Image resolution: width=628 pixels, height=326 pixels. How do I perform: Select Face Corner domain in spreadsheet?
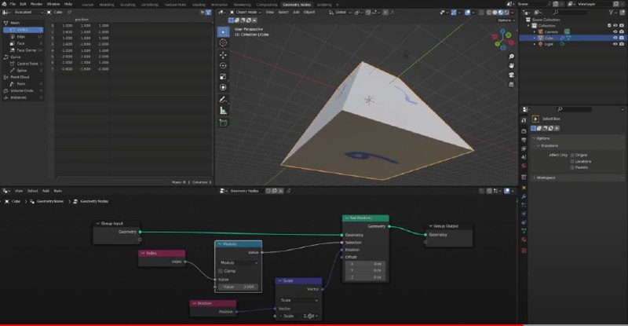tap(24, 50)
